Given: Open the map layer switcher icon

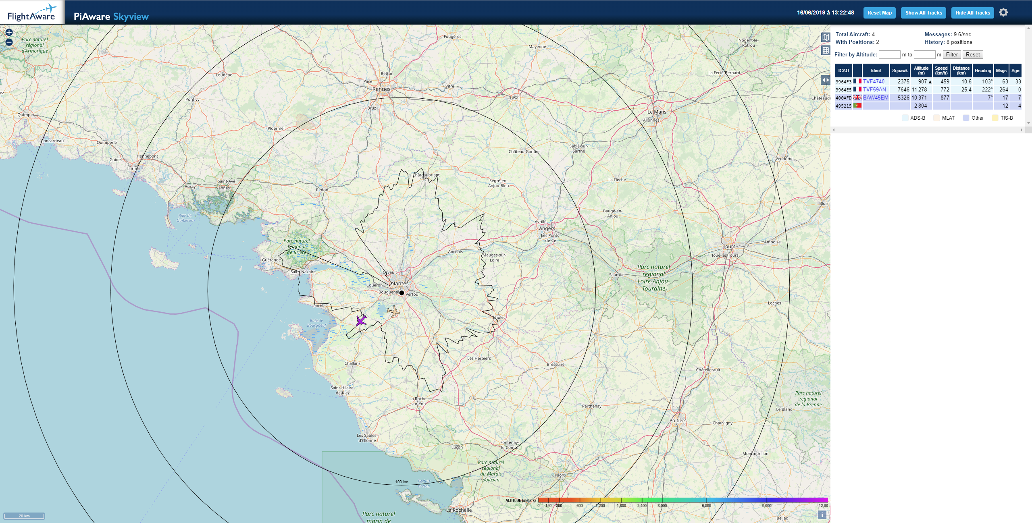Looking at the screenshot, I should click(825, 37).
